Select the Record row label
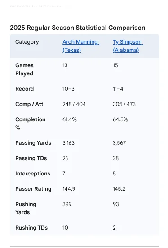Image resolution: width=168 pixels, height=248 pixels. click(25, 89)
